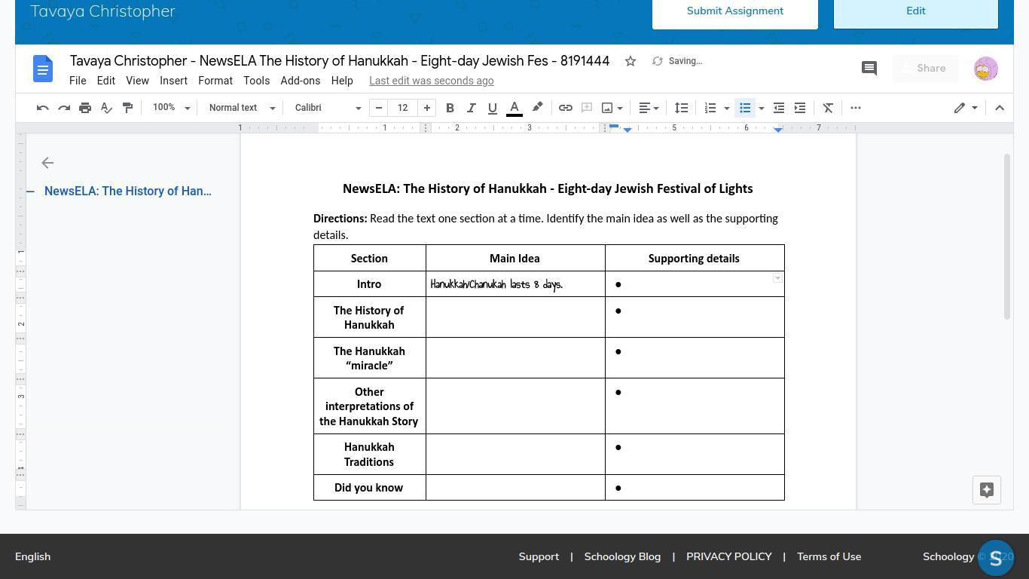
Task: Open the comment history icon
Action: [x=869, y=69]
